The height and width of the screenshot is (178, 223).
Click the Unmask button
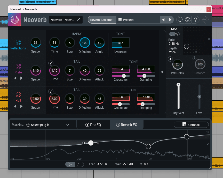[191, 125]
